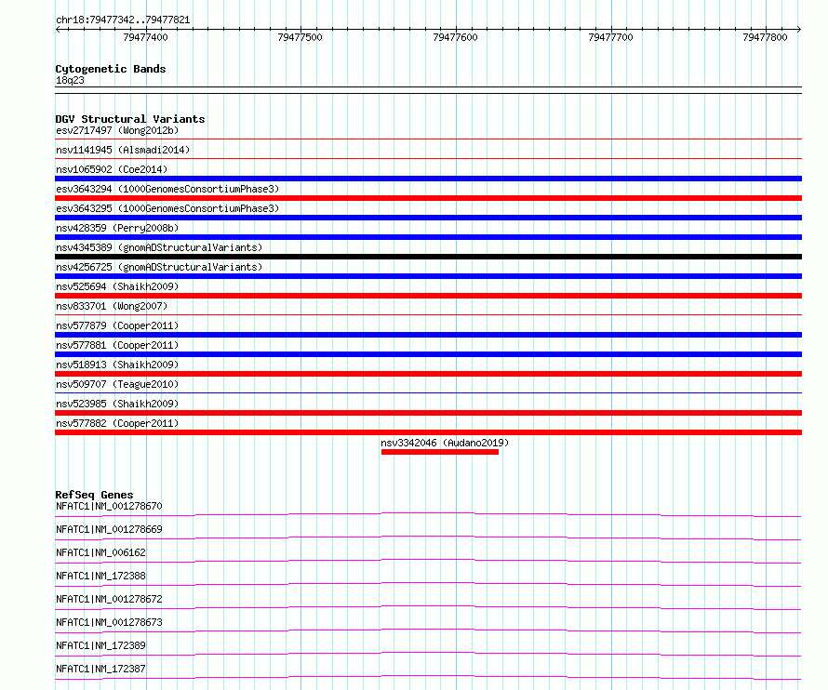Image resolution: width=828 pixels, height=690 pixels.
Task: Open nsv518913 (Shaikh2009) variant
Action: (117, 365)
